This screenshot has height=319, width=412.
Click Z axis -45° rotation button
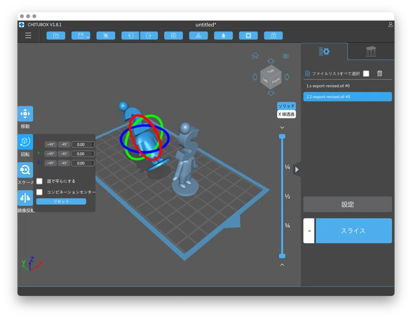(x=64, y=163)
